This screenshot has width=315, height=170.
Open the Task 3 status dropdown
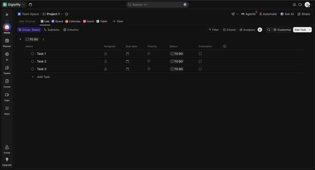pos(177,69)
